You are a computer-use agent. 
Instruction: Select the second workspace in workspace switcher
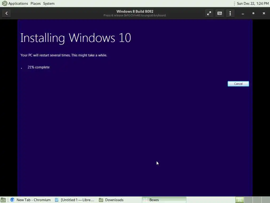[248, 200]
